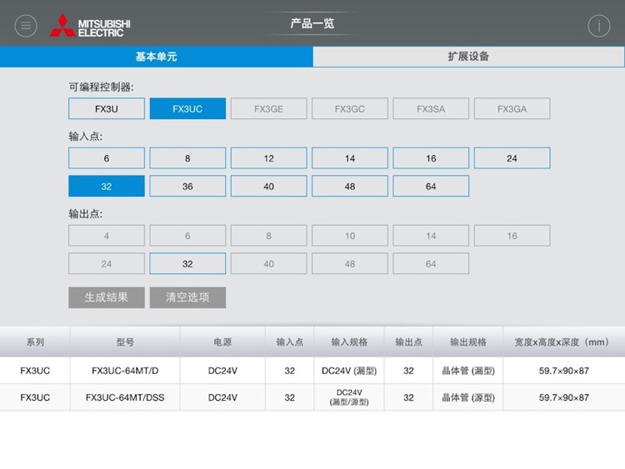The height and width of the screenshot is (469, 625).
Task: Select 16 output points under 输出点
Action: click(x=512, y=236)
